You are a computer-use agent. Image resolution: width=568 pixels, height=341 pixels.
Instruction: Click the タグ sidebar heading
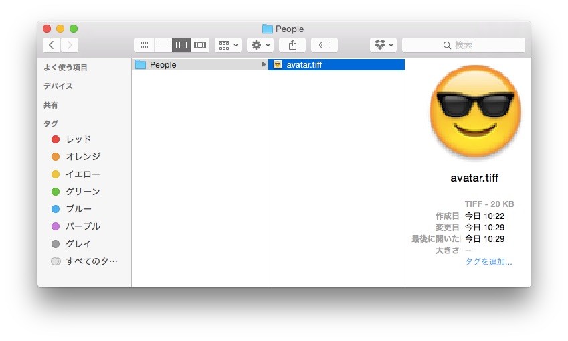click(x=51, y=124)
